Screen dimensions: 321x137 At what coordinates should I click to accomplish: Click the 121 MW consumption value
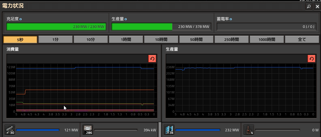coord(71,130)
